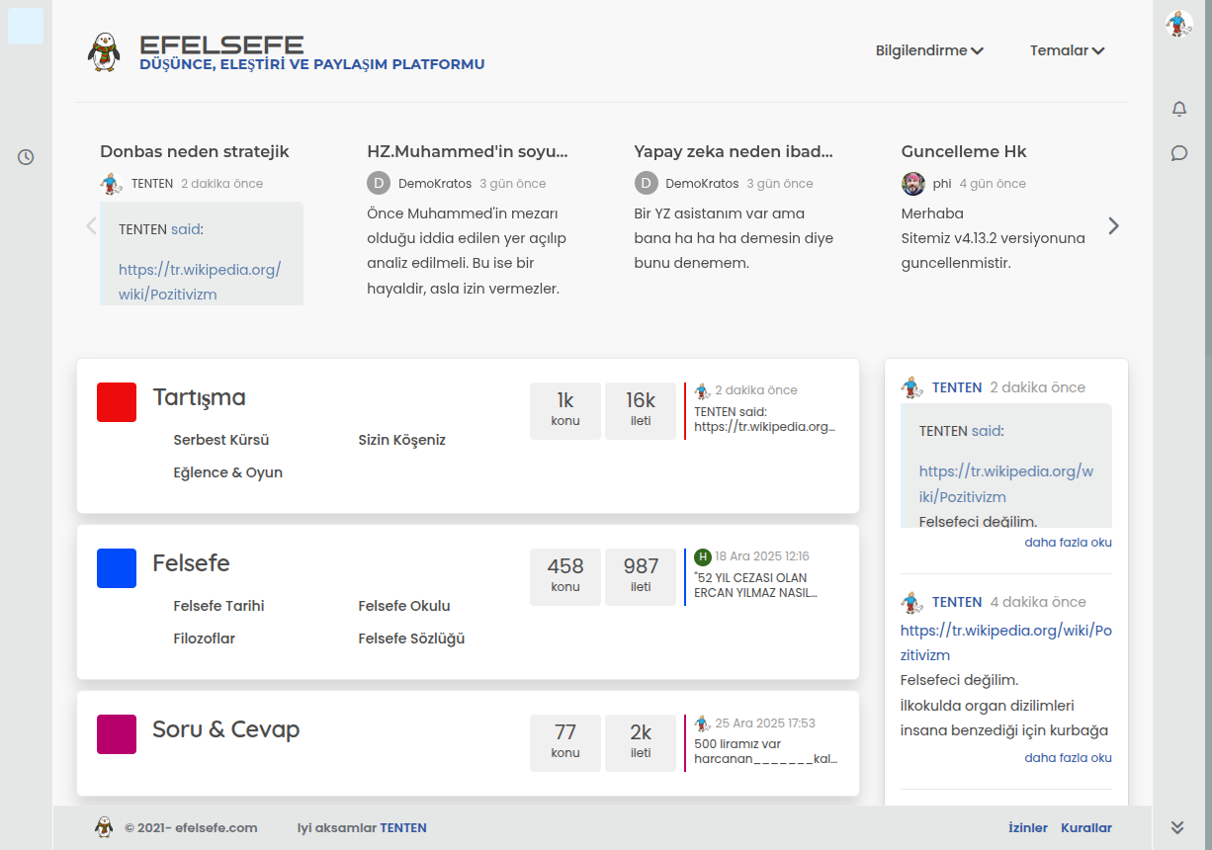
Task: Click the DemoKratos name under HZ.Muhammed'in soyu
Action: (434, 184)
